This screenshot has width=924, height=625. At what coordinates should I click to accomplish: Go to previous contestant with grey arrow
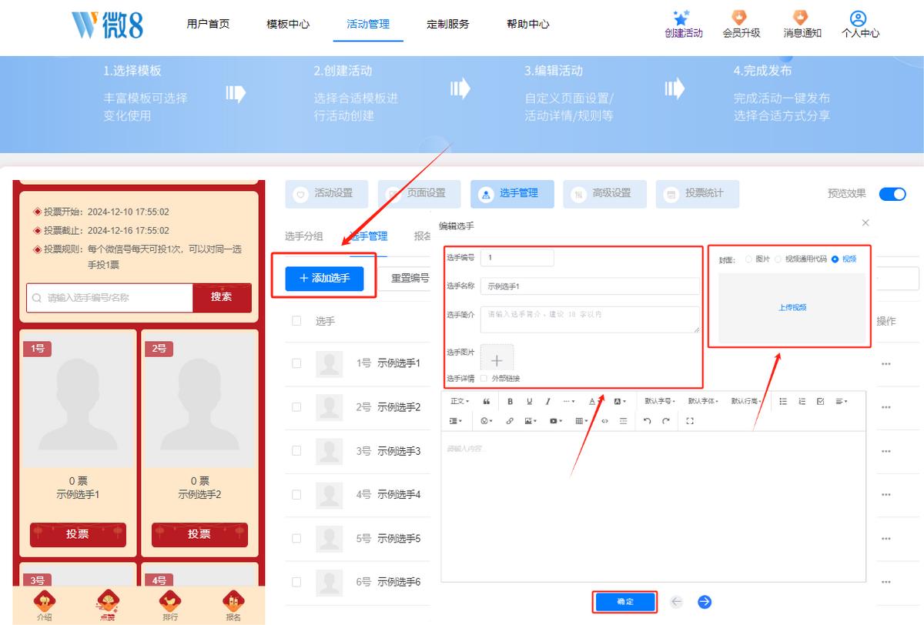coord(677,602)
